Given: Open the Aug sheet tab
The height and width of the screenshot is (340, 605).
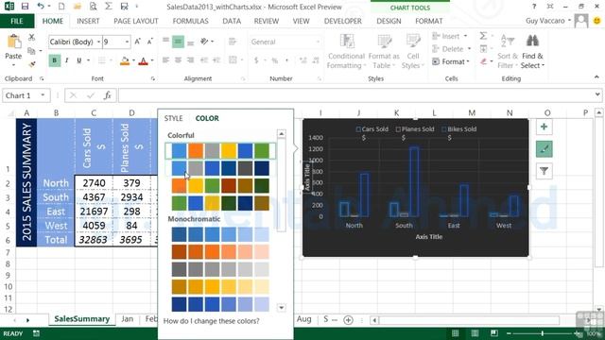Looking at the screenshot, I should coord(303,319).
